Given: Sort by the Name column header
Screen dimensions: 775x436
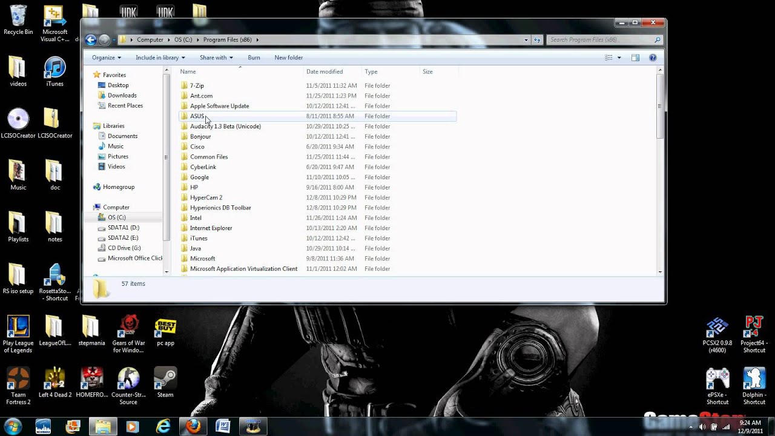Looking at the screenshot, I should [x=240, y=71].
